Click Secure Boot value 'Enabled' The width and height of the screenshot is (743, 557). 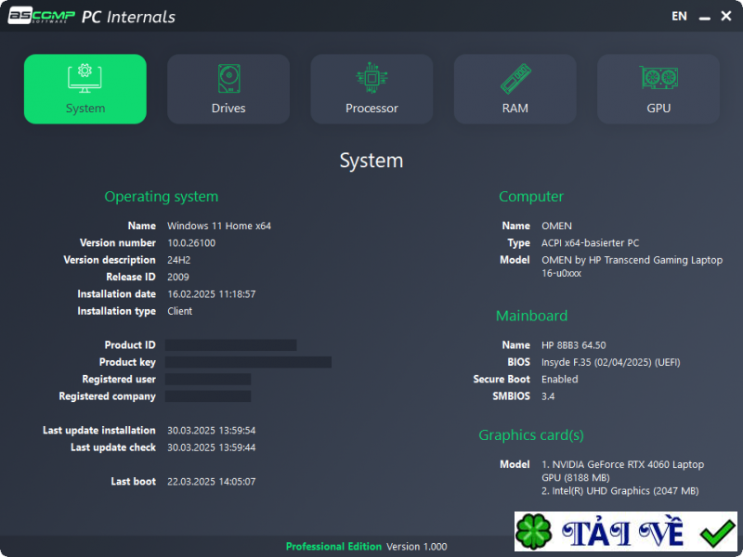(560, 380)
